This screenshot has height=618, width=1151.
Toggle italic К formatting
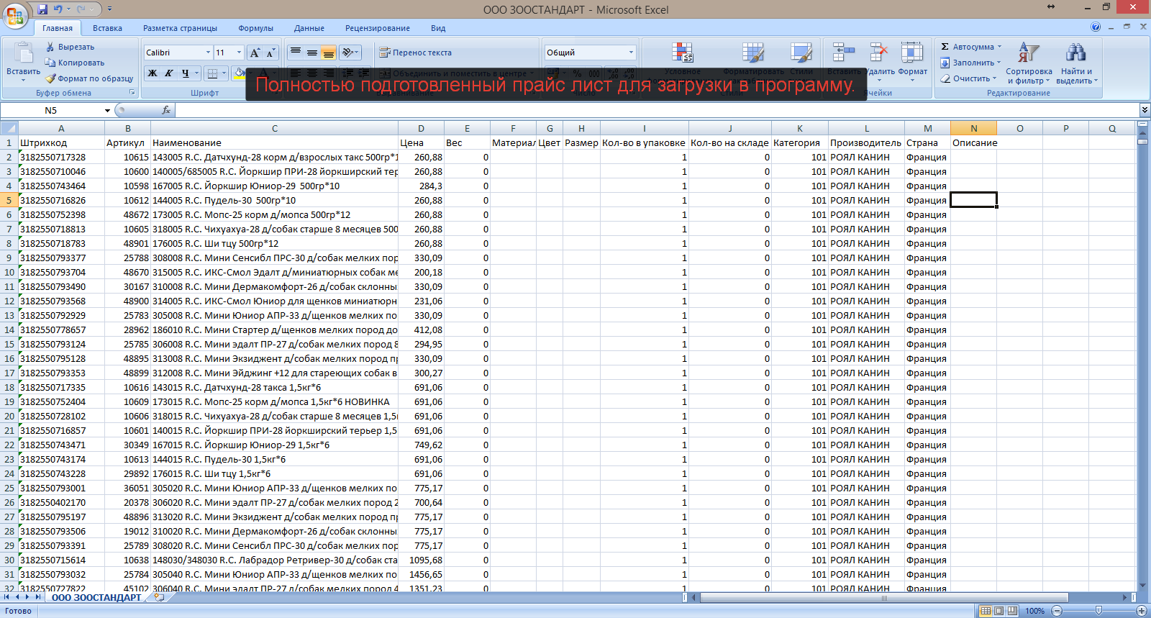pos(169,73)
